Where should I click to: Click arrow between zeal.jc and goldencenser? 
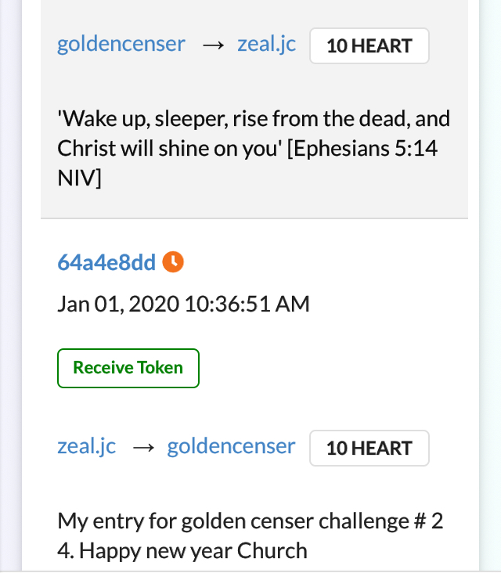[x=143, y=447]
